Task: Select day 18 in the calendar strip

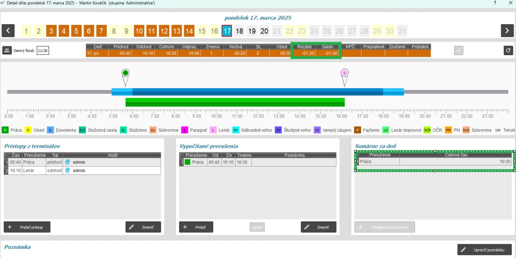Action: (239, 31)
